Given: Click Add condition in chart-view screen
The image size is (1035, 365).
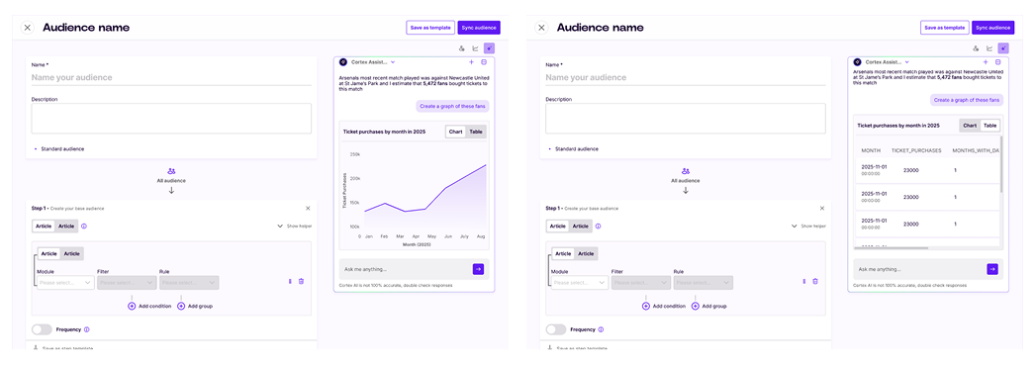Looking at the screenshot, I should pyautogui.click(x=149, y=307).
